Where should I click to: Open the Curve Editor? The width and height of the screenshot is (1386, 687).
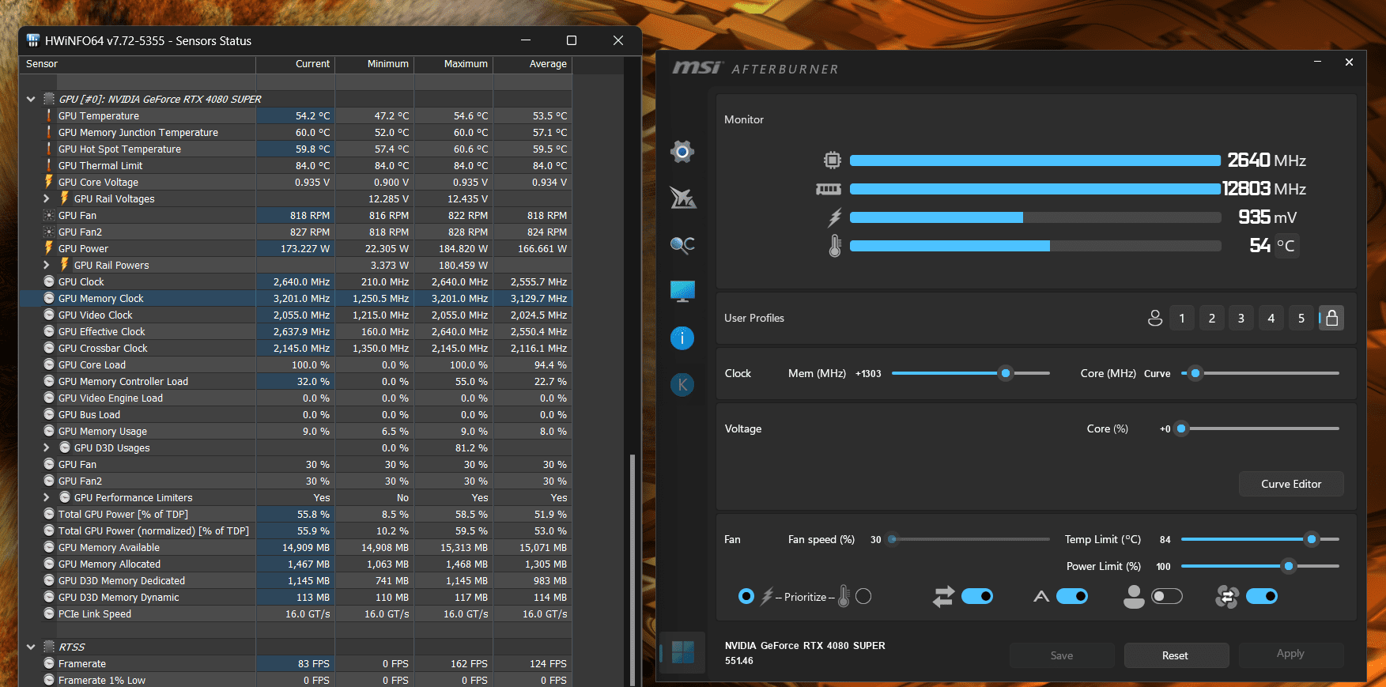point(1291,484)
